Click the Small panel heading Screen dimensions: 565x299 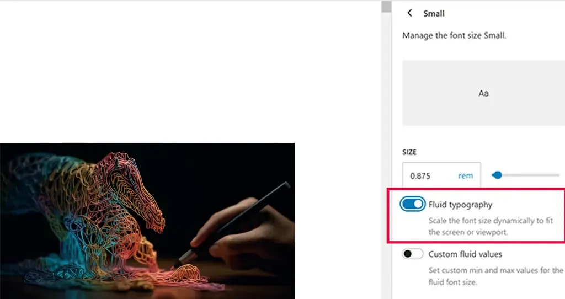coord(434,14)
